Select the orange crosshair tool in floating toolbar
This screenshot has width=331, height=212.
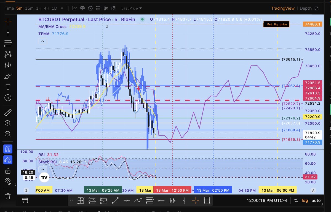tap(196, 200)
